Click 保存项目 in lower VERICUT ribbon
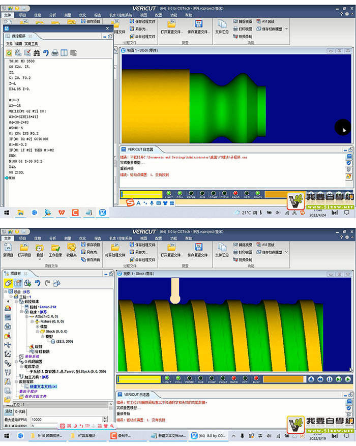This screenshot has height=446, width=356. pos(91,245)
